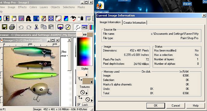Click the red-eye removal eye icon
Image resolution: width=207 pixels, height=111 pixels.
point(74,18)
